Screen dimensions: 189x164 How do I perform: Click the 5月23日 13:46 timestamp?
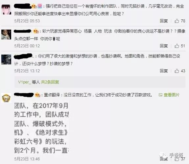pyautogui.click(x=27, y=159)
